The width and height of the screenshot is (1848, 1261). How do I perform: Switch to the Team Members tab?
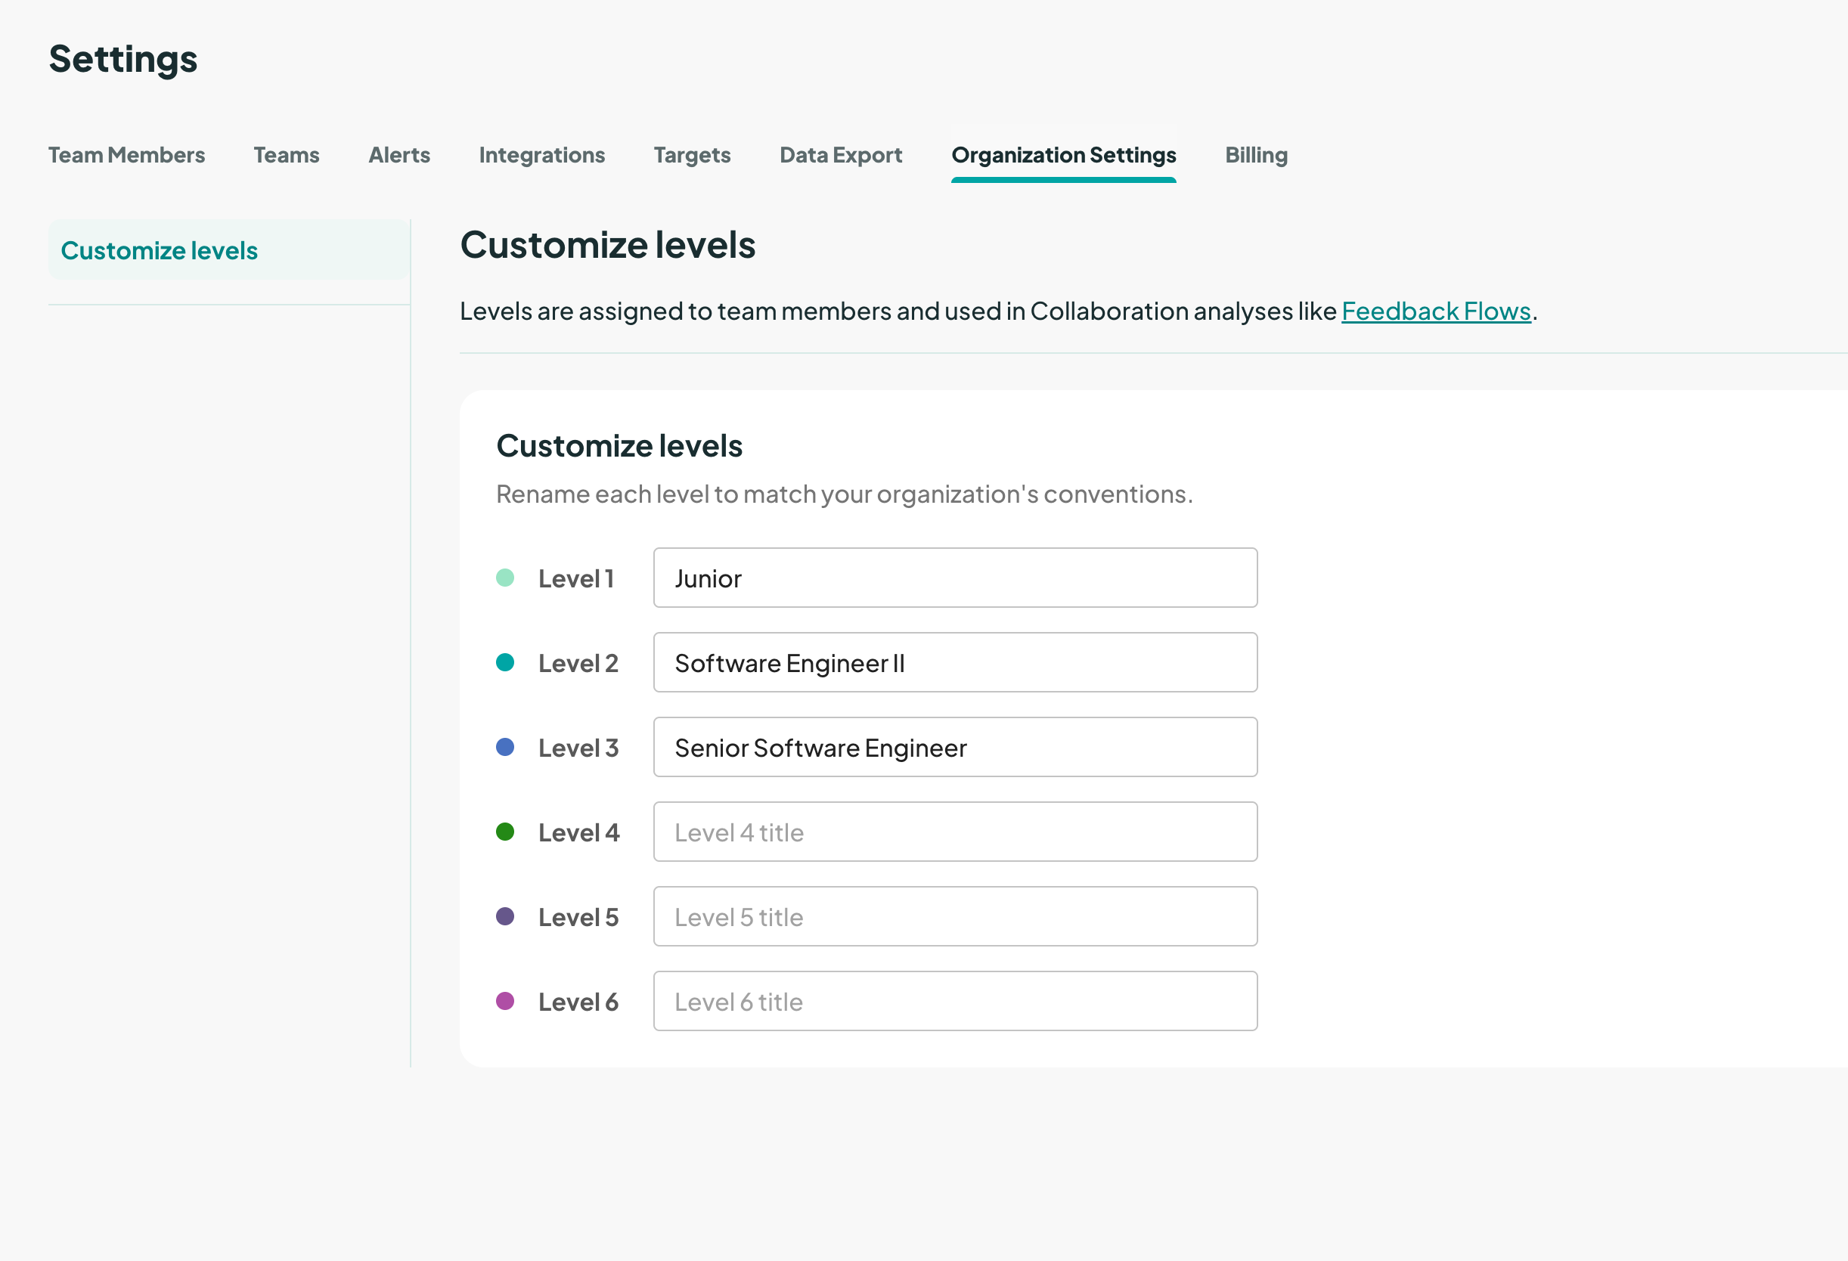[x=126, y=155]
